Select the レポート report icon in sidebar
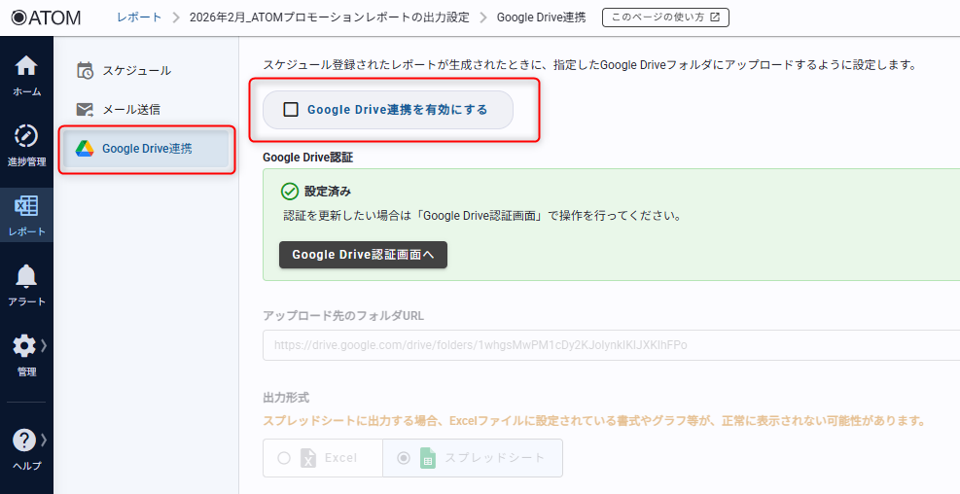Screen dimensions: 960x494 click(26, 206)
